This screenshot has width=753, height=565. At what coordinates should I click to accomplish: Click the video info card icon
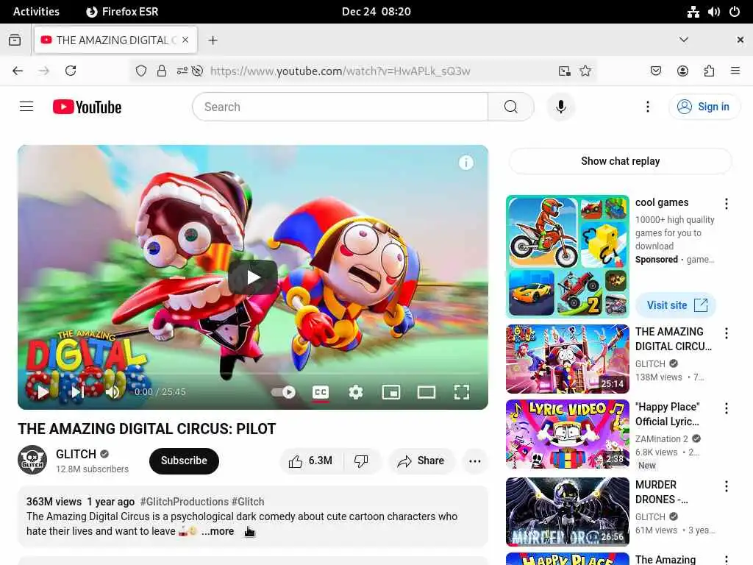click(x=465, y=163)
